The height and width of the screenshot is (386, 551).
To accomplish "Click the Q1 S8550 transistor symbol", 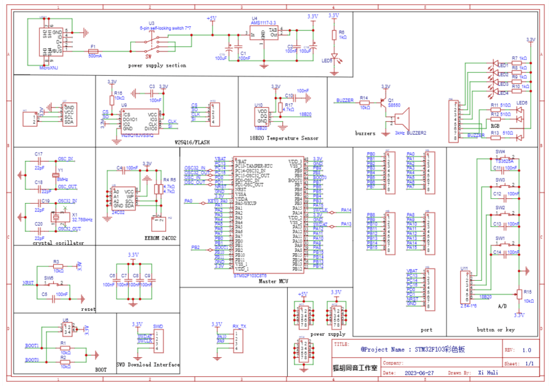I will [x=384, y=102].
